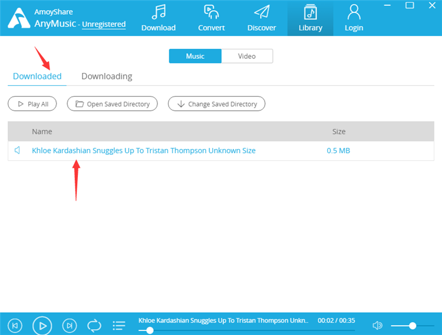
Task: Open the playlist queue icon
Action: [119, 326]
